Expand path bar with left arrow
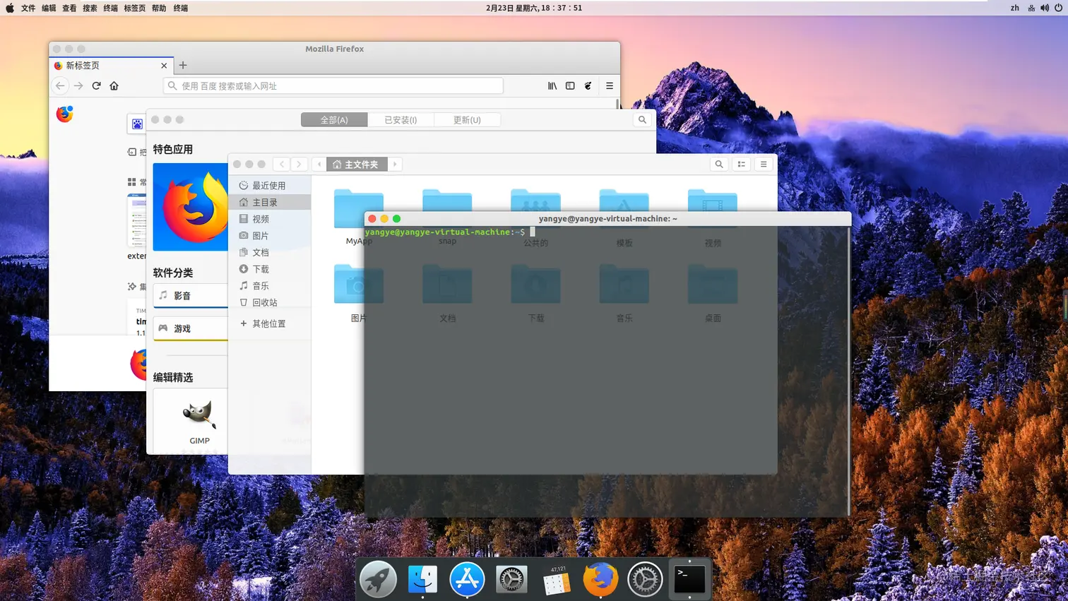The width and height of the screenshot is (1068, 601). click(x=319, y=164)
